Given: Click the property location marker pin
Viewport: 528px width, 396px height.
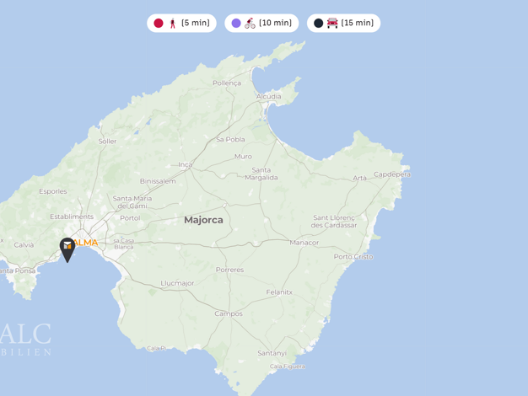Looking at the screenshot, I should click(x=67, y=249).
